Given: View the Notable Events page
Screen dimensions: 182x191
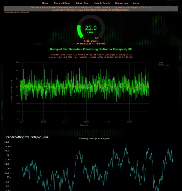Looking at the screenshot, I should point(102,3).
